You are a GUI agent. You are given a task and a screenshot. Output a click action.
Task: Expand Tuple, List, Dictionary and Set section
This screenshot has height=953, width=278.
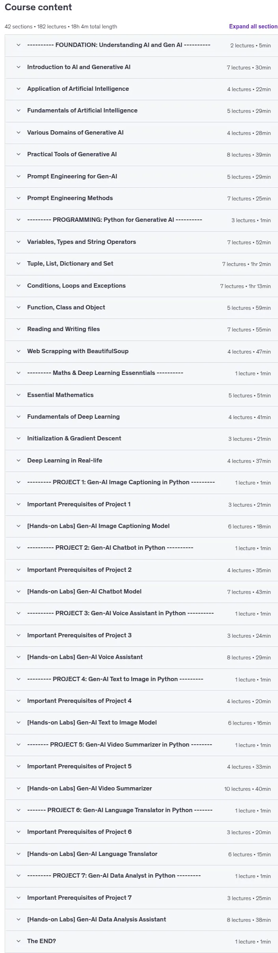click(141, 264)
